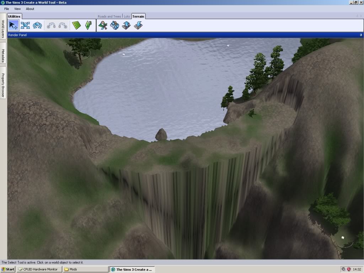This screenshot has height=273, width=364.
Task: Select the terrain sculpt tool icon
Action: 114,25
